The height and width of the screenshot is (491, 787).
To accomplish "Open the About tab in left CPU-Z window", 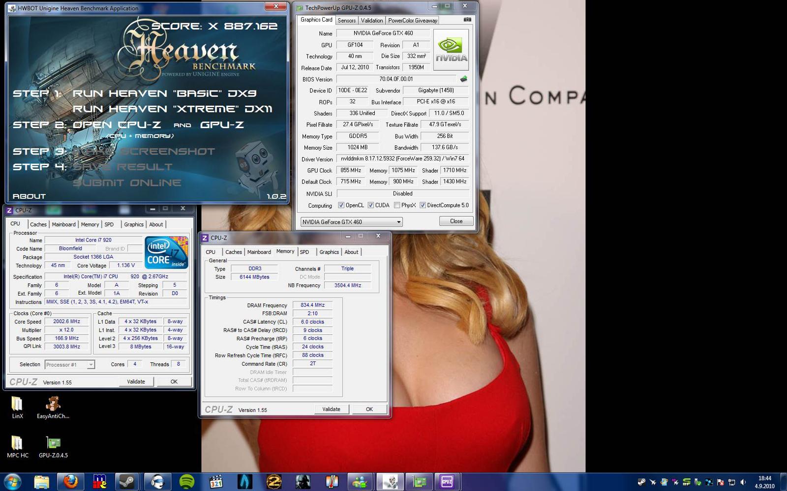I will [156, 224].
